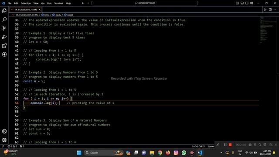Open the errors and warnings problems indicator
This screenshot has height=157, width=279.
point(12,147)
